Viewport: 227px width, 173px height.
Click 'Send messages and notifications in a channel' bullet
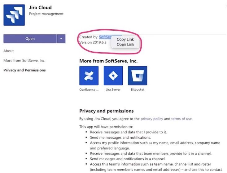(128, 159)
